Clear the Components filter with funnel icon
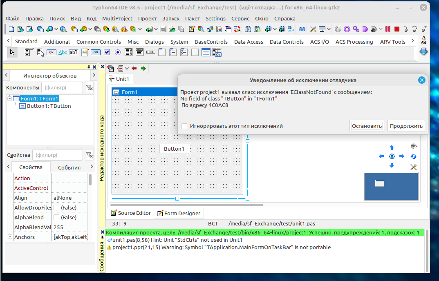The height and width of the screenshot is (281, 439). pos(89,87)
